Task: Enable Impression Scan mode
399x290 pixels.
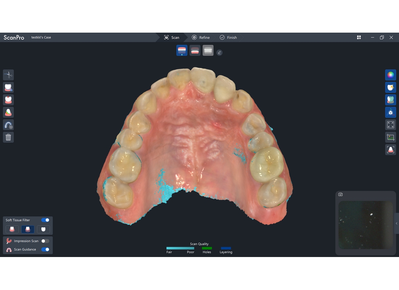Action: (45, 241)
